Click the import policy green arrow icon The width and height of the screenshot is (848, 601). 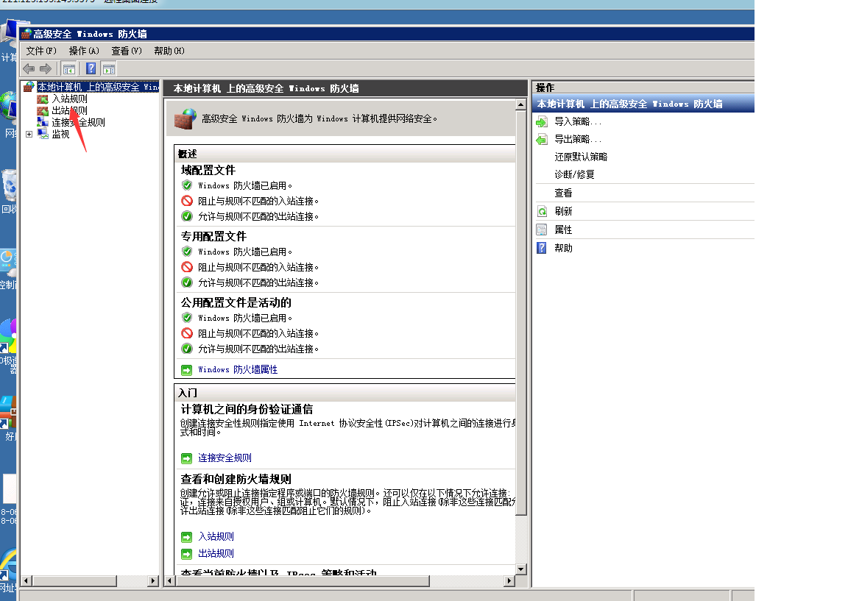(x=542, y=122)
